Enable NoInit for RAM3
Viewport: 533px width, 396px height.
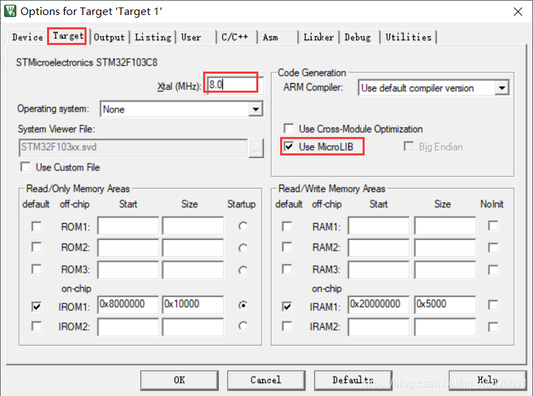(x=493, y=270)
